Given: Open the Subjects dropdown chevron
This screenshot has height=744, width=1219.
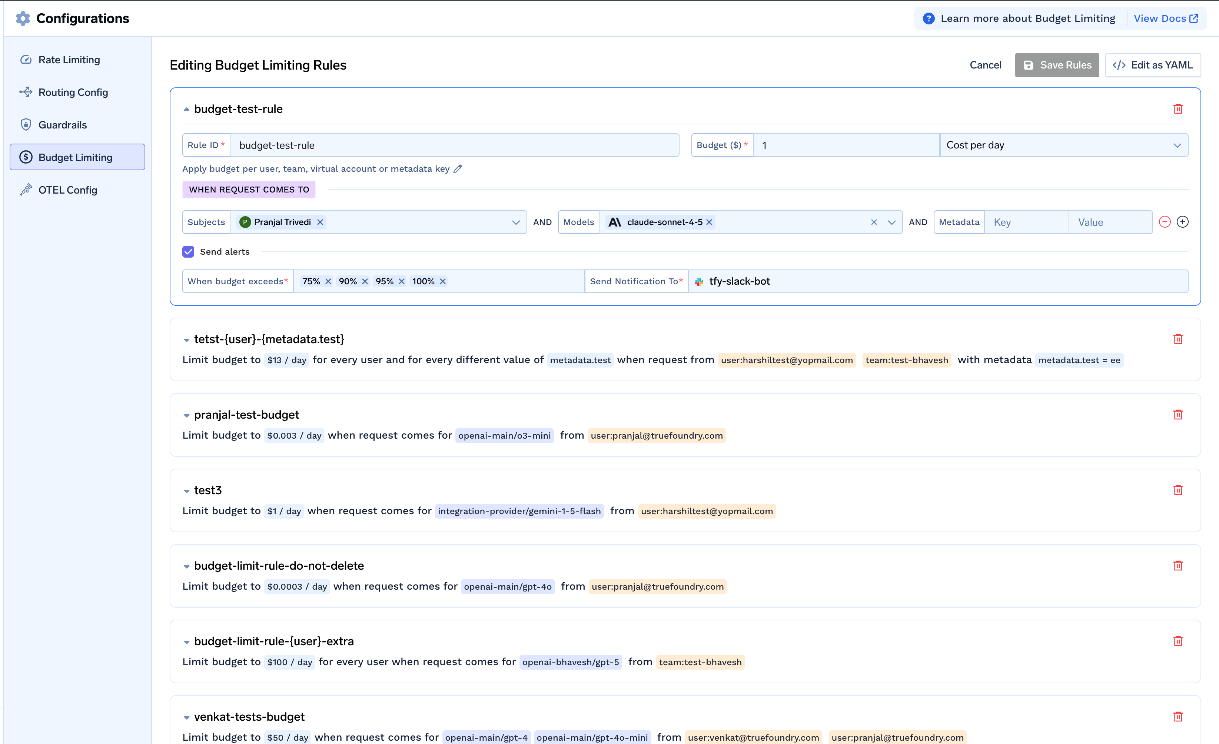Looking at the screenshot, I should point(516,222).
